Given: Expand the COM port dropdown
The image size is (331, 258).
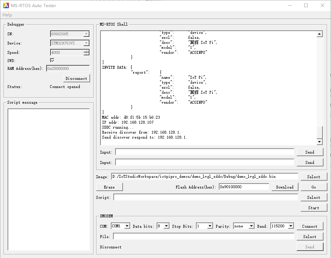Looking at the screenshot, I should pos(127,226).
